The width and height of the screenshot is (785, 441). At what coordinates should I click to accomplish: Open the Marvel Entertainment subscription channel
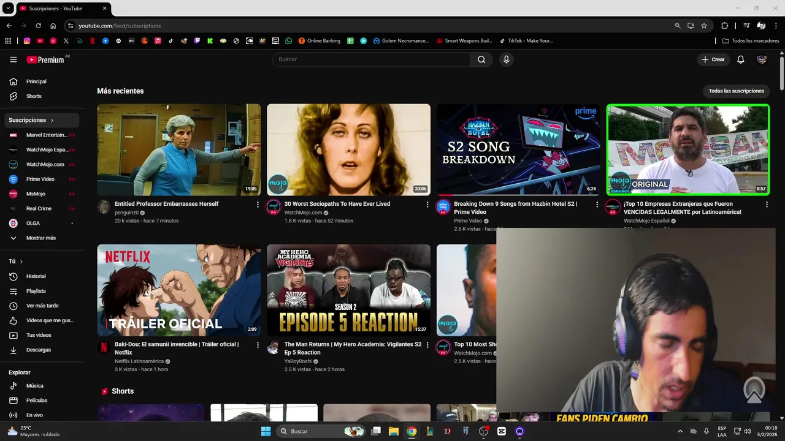point(42,135)
